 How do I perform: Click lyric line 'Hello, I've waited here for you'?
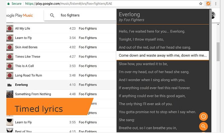[152, 31]
